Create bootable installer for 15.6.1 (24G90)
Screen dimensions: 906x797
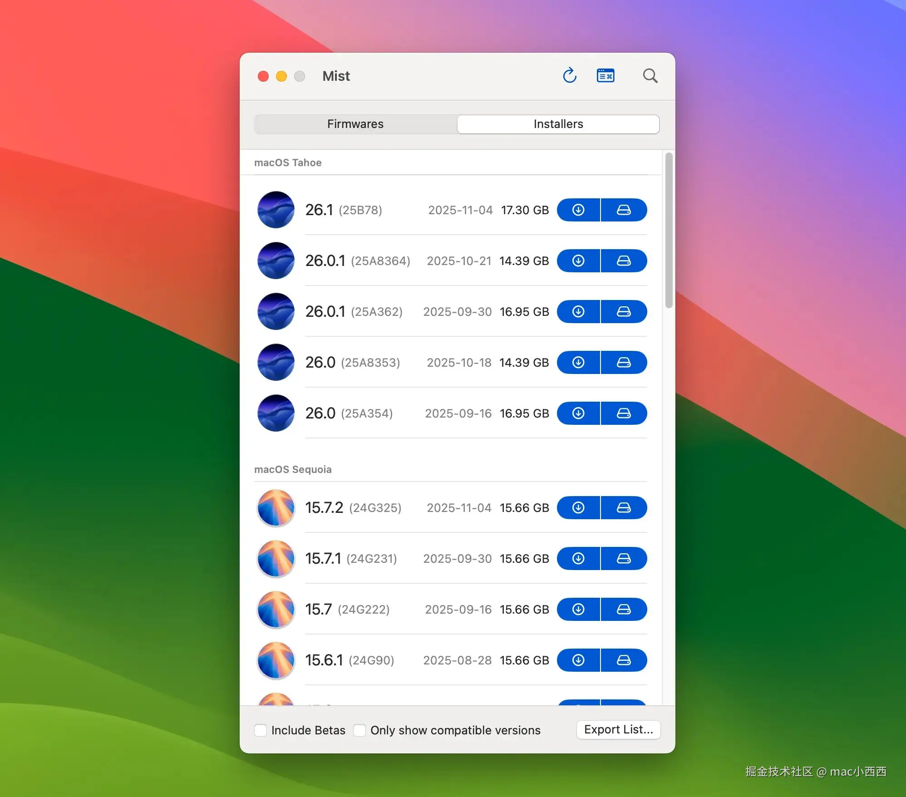(x=624, y=660)
